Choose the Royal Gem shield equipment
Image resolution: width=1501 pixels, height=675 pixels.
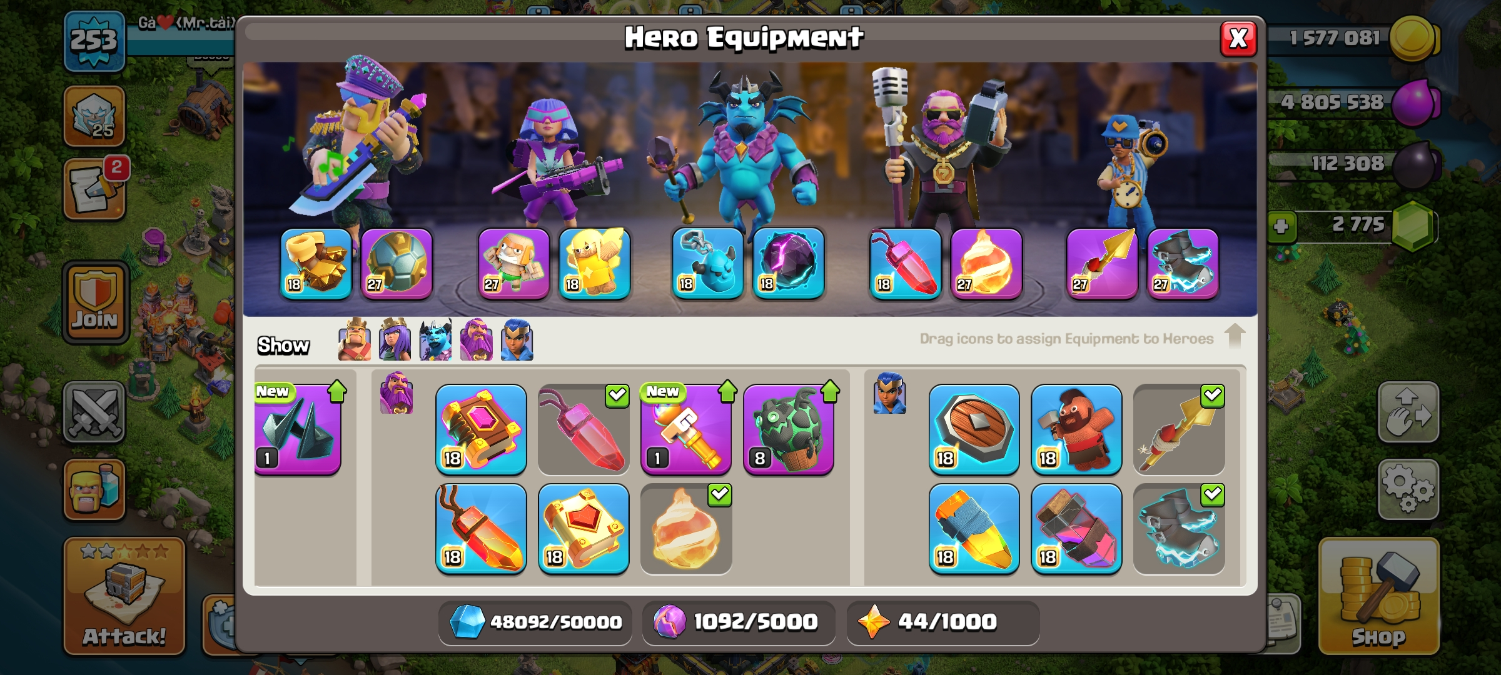[974, 429]
